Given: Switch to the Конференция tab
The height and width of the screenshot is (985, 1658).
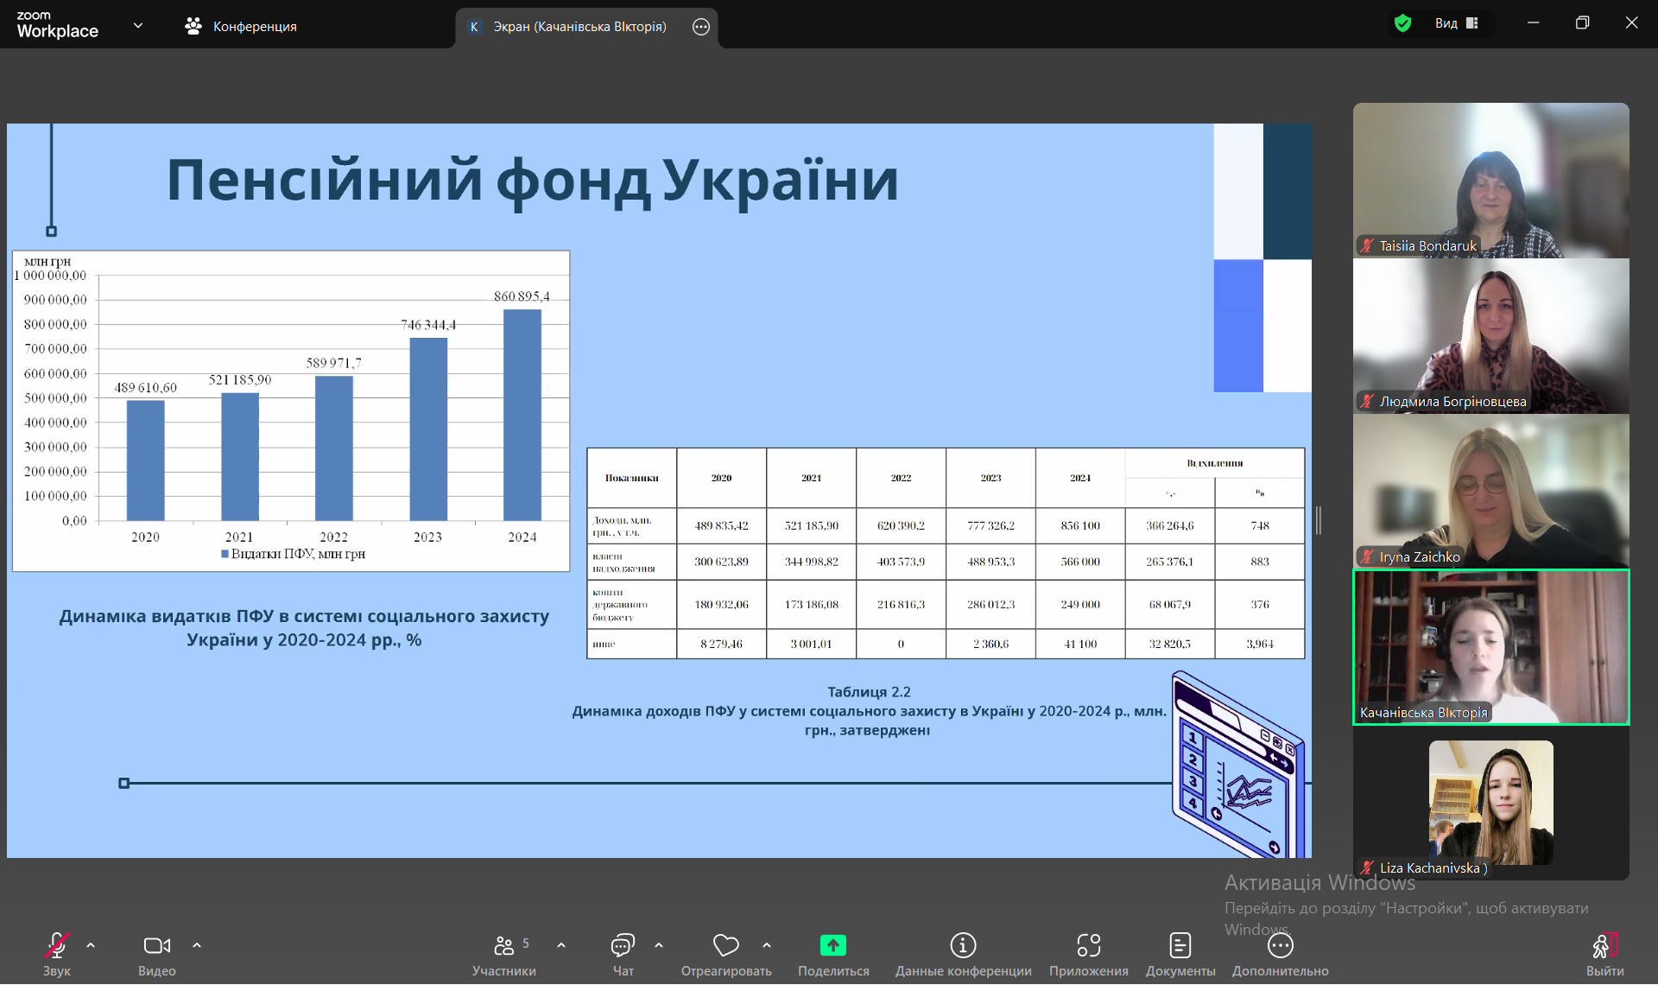Looking at the screenshot, I should [241, 27].
